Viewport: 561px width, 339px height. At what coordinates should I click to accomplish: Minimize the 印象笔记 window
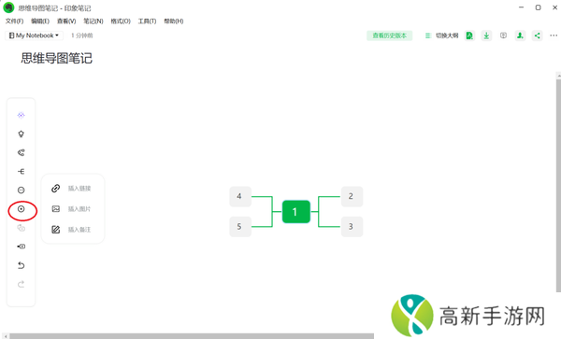coord(522,7)
